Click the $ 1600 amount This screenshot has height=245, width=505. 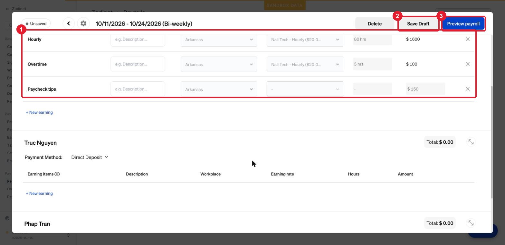tap(413, 39)
